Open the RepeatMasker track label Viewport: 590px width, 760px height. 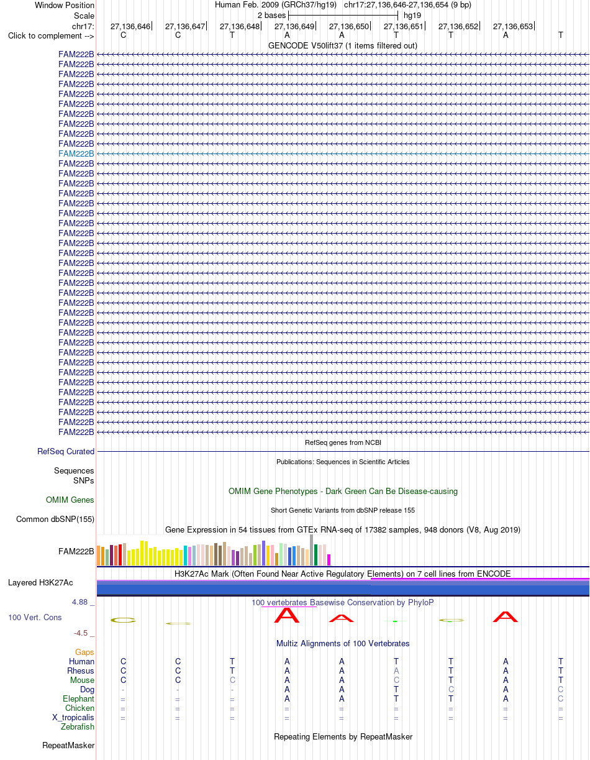click(x=68, y=746)
